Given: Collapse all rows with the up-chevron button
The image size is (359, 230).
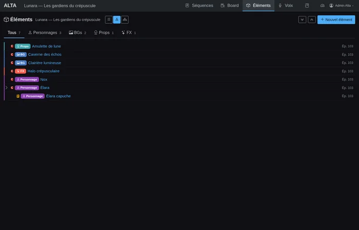Looking at the screenshot, I should 311,20.
